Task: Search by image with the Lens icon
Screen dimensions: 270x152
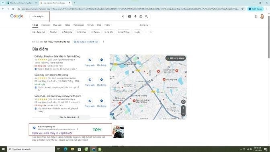Action: point(141,16)
